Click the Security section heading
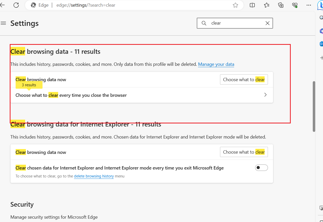 [22, 204]
